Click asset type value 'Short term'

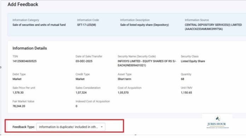coord(124,79)
